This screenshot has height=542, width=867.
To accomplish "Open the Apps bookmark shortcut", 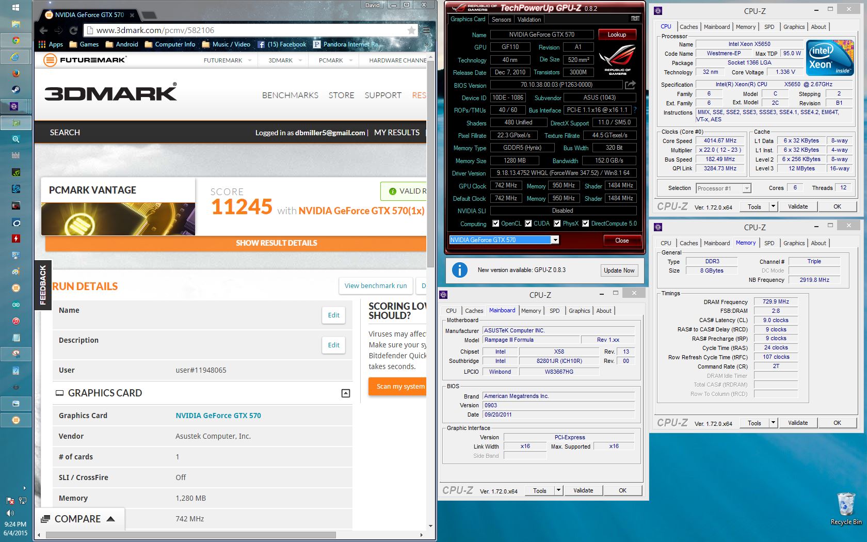I will [x=51, y=44].
